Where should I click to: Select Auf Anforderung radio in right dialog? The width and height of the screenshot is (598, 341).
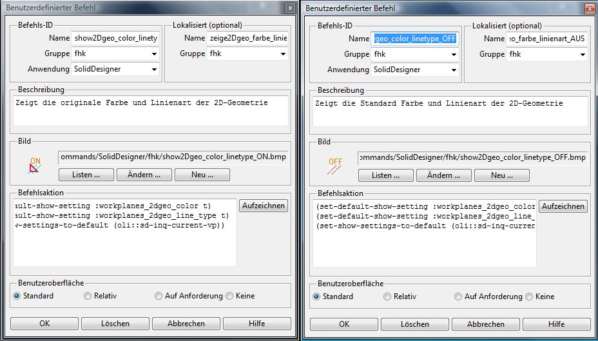pos(458,297)
